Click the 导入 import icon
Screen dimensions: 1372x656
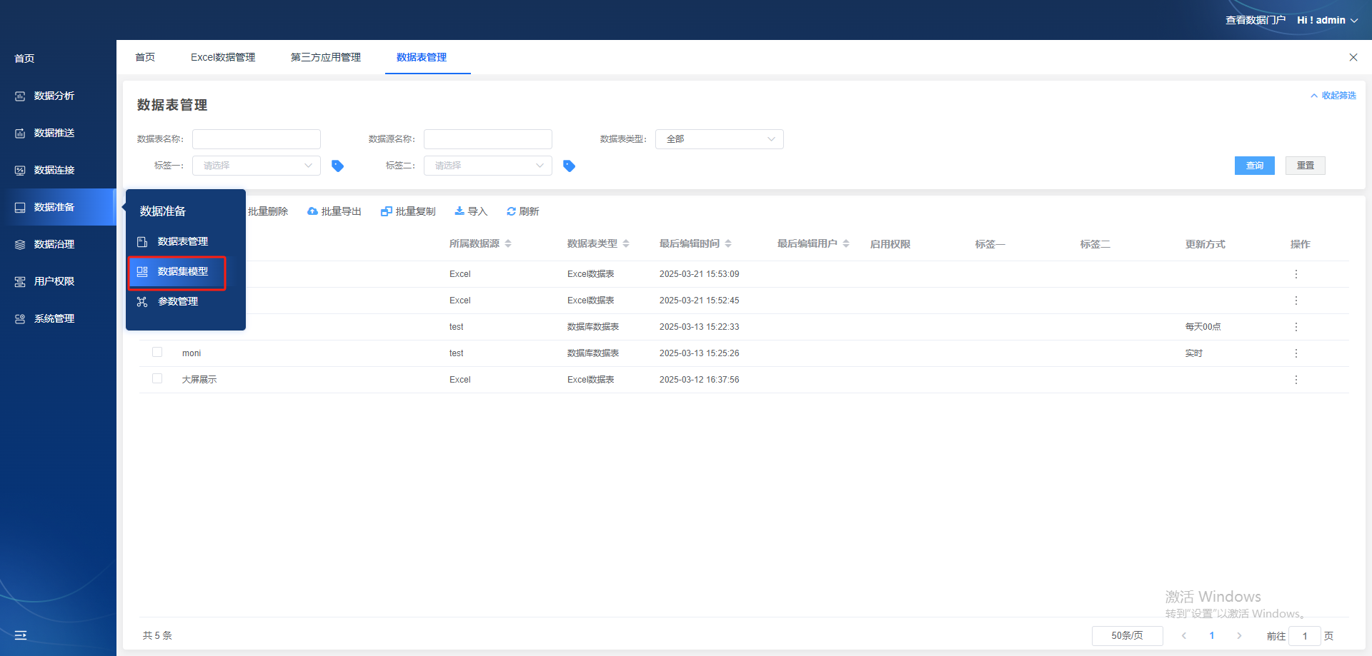(x=459, y=211)
